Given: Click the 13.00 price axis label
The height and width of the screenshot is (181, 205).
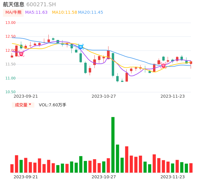Looking at the screenshot, I should tap(10, 23).
